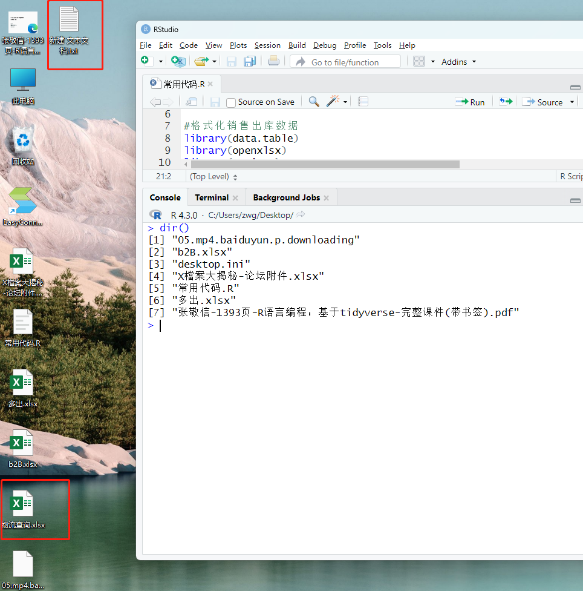Open the Debug menu
Image resolution: width=583 pixels, height=591 pixels.
(x=325, y=45)
